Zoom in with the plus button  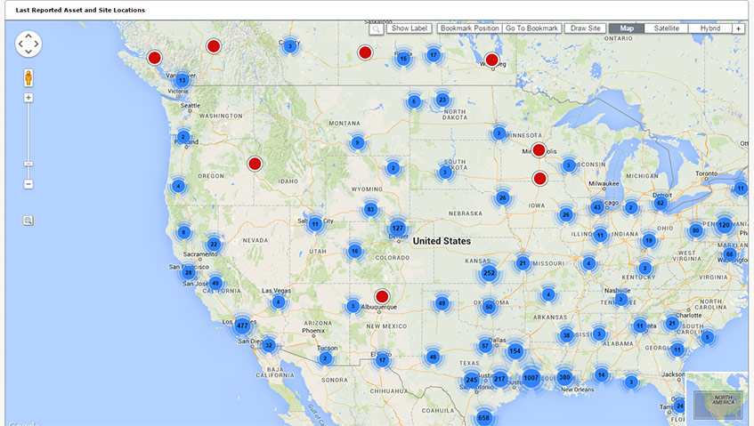28,98
